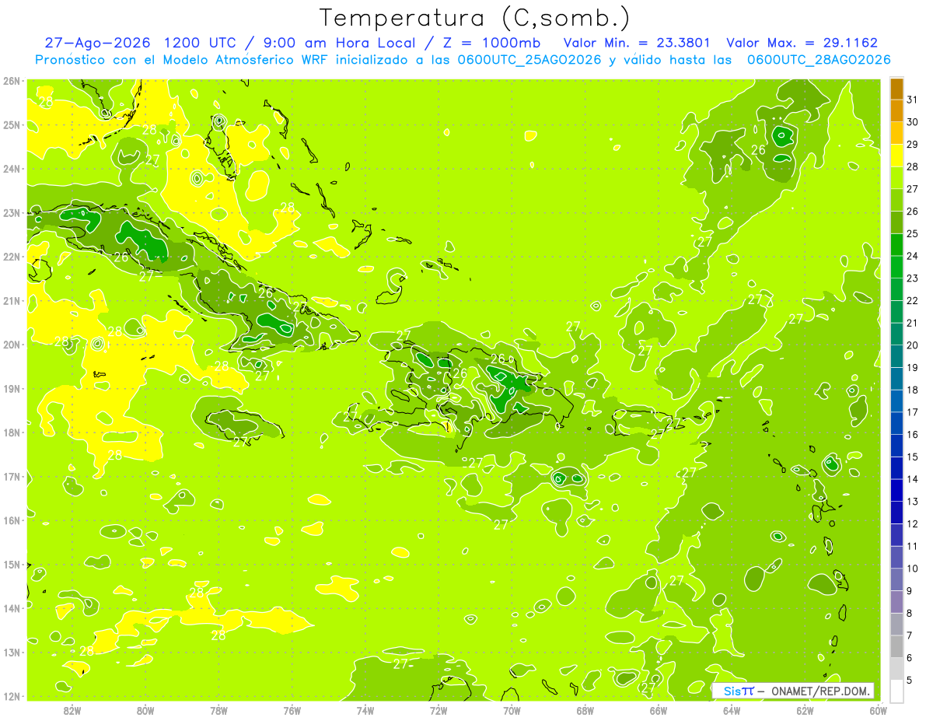Click the 80W longitude axis label
Screen dimensions: 933x721
pyautogui.click(x=145, y=710)
